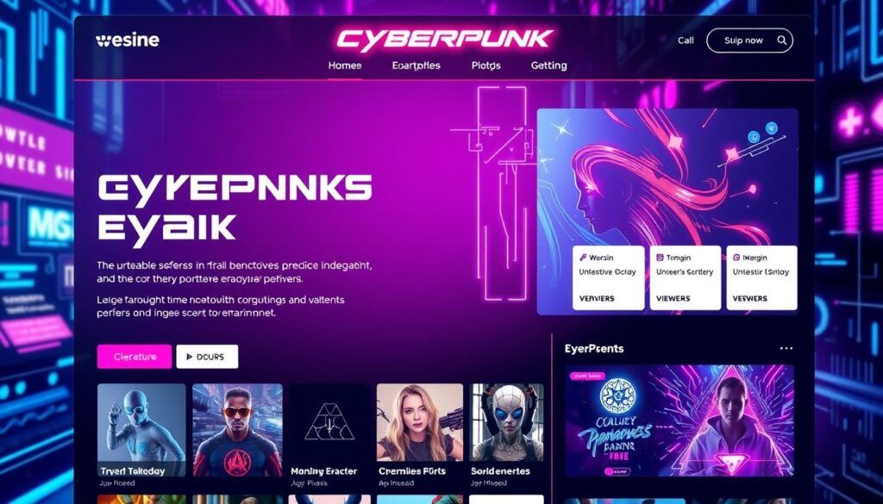Screen dimensions: 883x504
Task: Click the icon on the IMargin card
Action: (736, 258)
